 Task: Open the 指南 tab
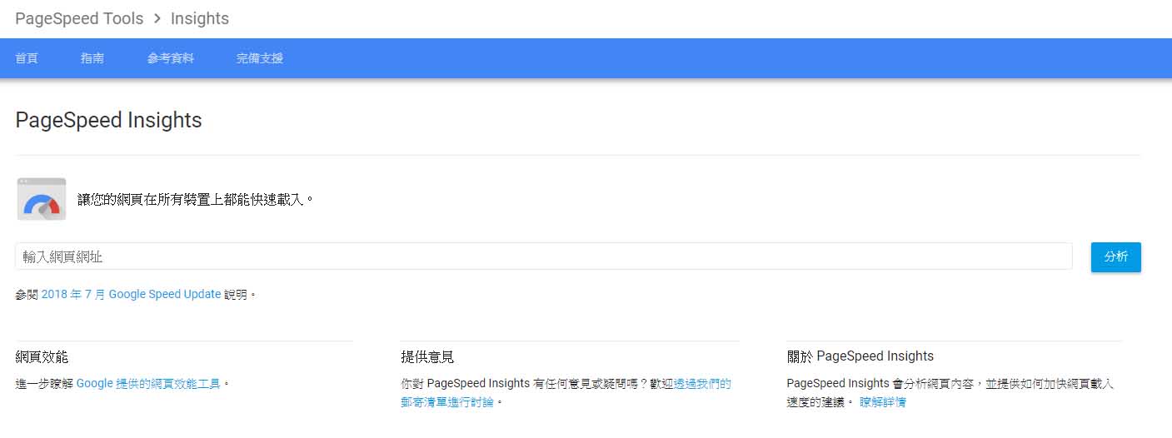(92, 58)
